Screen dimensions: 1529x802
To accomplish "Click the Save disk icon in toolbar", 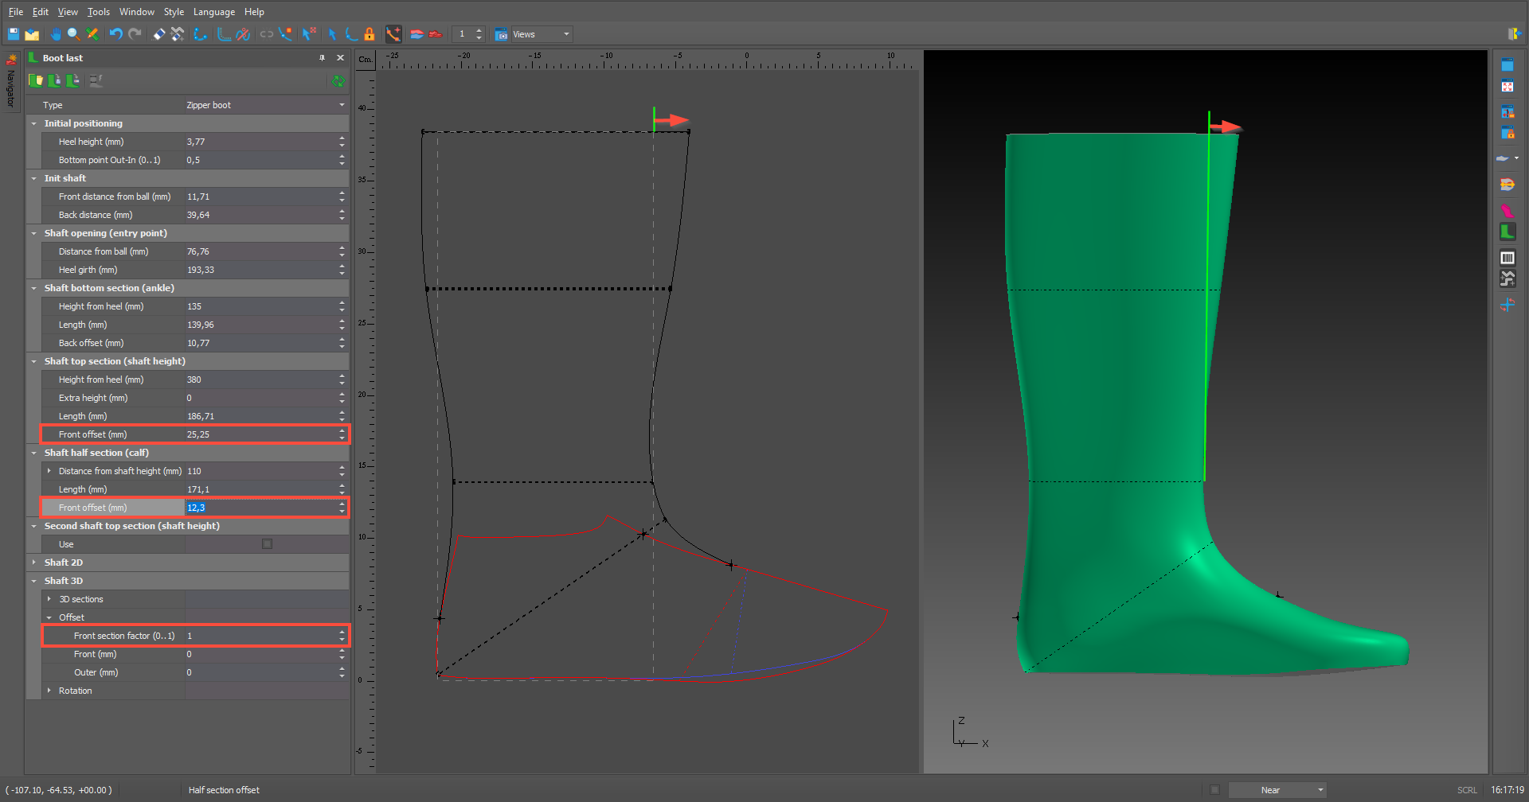I will [14, 34].
